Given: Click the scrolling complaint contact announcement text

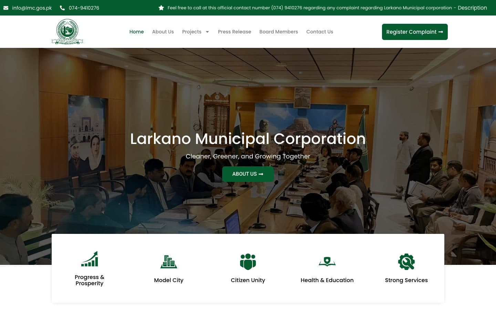Looking at the screenshot, I should pyautogui.click(x=310, y=8).
